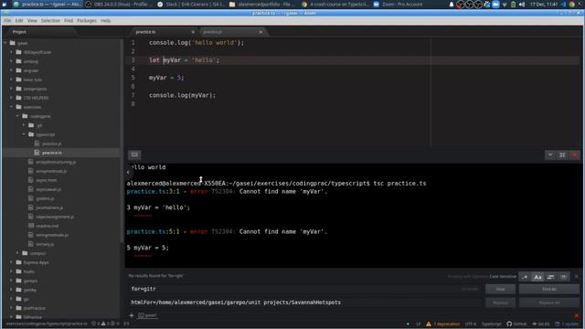Image resolution: width=585 pixels, height=329 pixels.
Task: Toggle the whole word search option
Action: [564, 277]
